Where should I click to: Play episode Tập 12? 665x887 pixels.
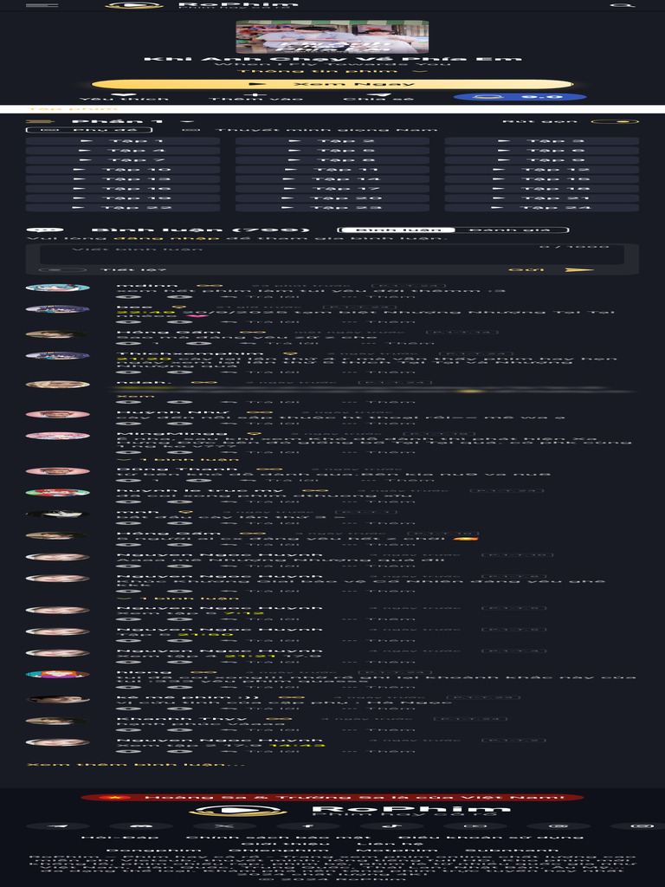[542, 170]
